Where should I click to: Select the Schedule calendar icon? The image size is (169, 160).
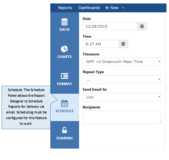(65, 103)
